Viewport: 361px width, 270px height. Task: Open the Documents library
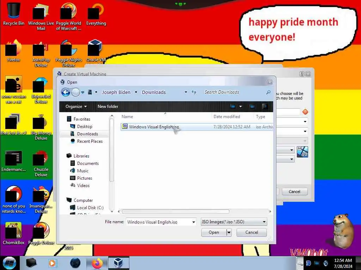click(88, 163)
